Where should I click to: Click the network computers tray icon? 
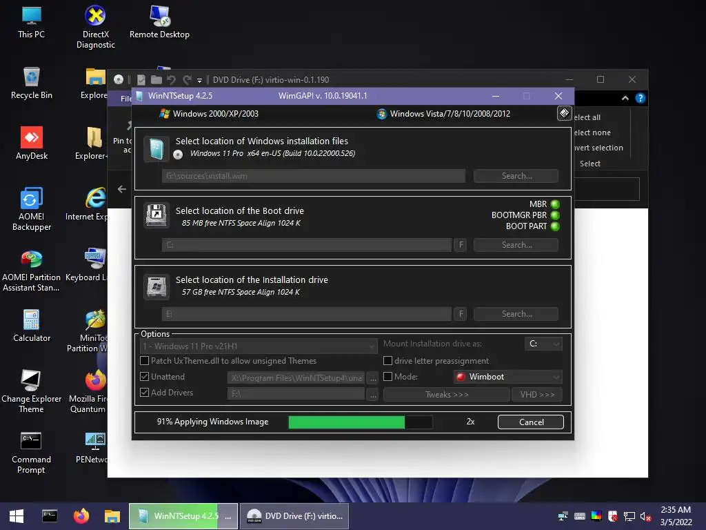[x=563, y=516]
